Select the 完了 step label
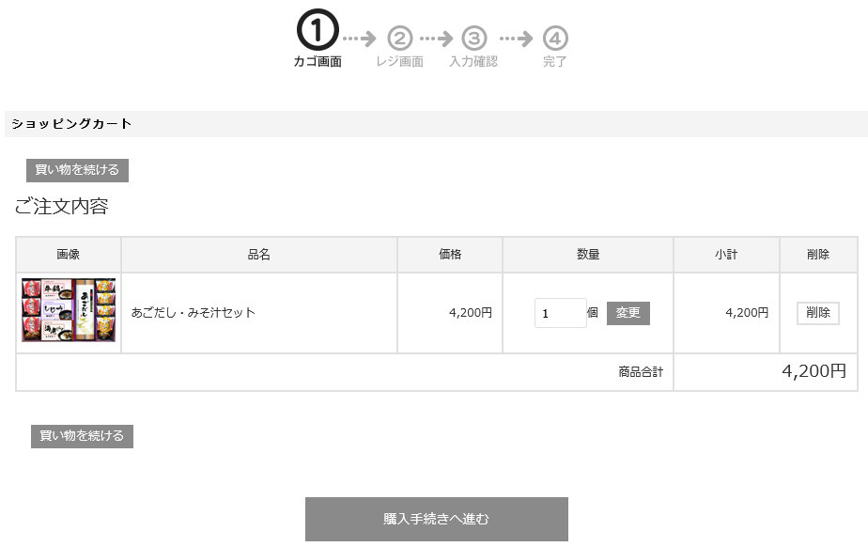The height and width of the screenshot is (547, 868). click(x=554, y=61)
